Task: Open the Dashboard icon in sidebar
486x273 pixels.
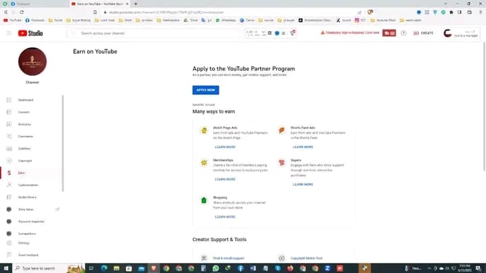Action: (9, 100)
